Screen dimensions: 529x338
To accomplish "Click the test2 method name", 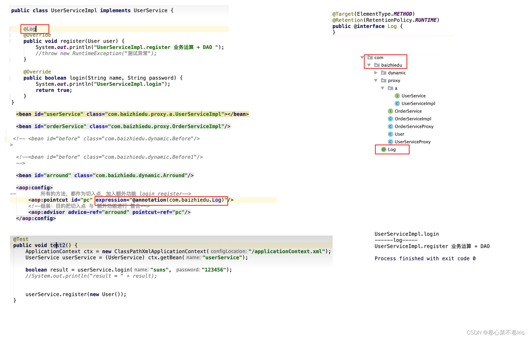I will (57, 245).
